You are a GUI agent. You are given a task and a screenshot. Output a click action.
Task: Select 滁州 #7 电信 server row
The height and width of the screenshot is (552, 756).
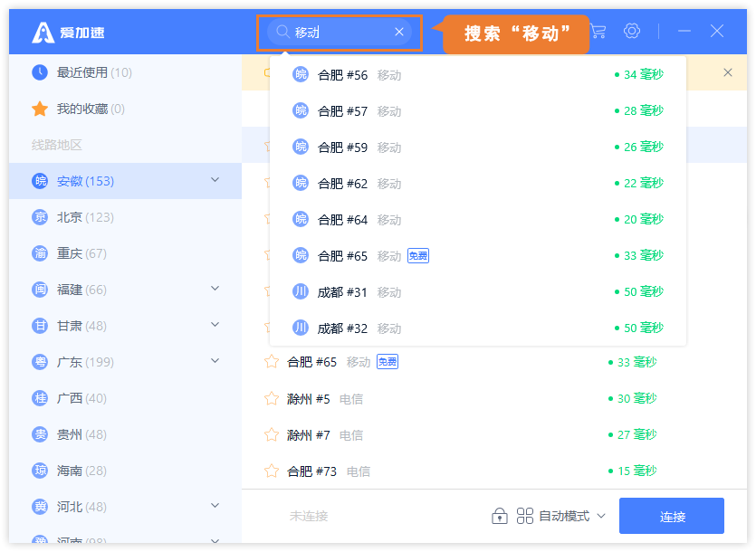(494, 434)
